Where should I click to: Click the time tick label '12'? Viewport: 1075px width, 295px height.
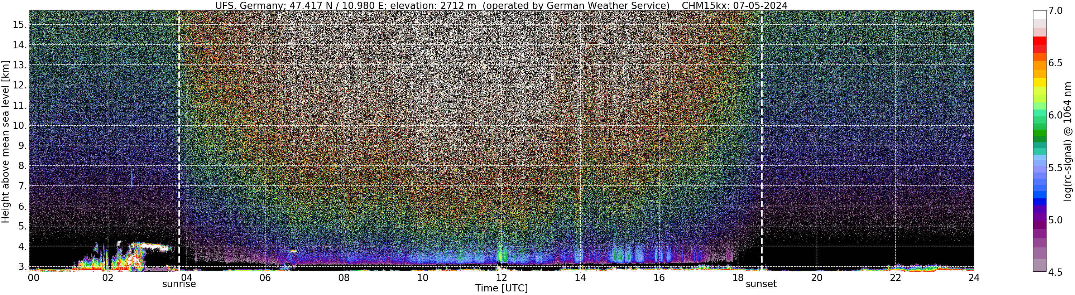501,278
